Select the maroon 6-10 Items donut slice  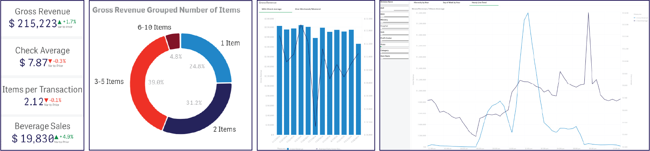coord(173,41)
